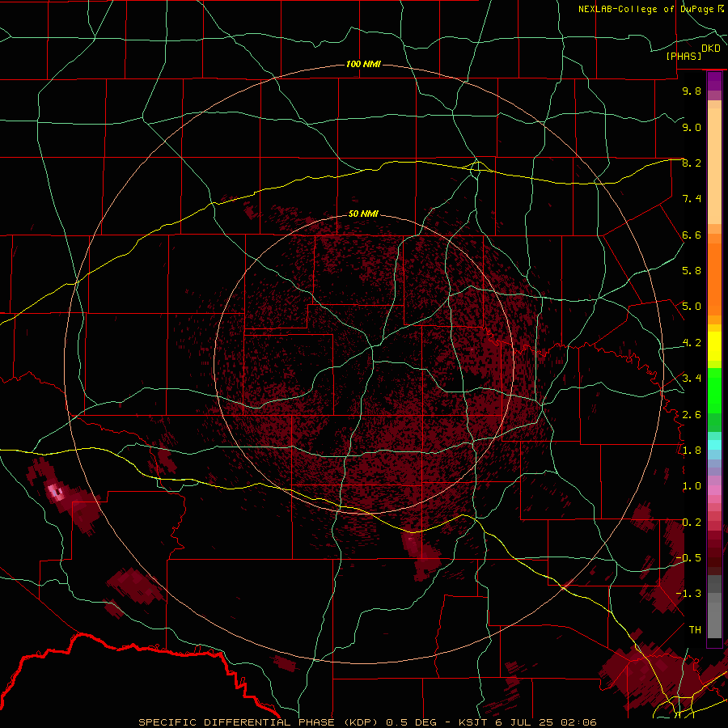728x728 pixels.
Task: Select the 1.8 legend value
Action: [x=692, y=451]
